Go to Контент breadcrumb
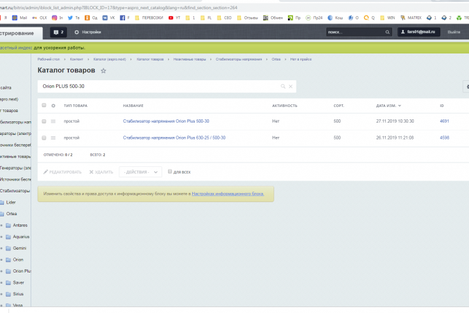The width and height of the screenshot is (469, 313). click(x=77, y=59)
